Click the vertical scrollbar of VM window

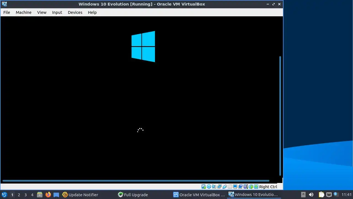coord(280,116)
